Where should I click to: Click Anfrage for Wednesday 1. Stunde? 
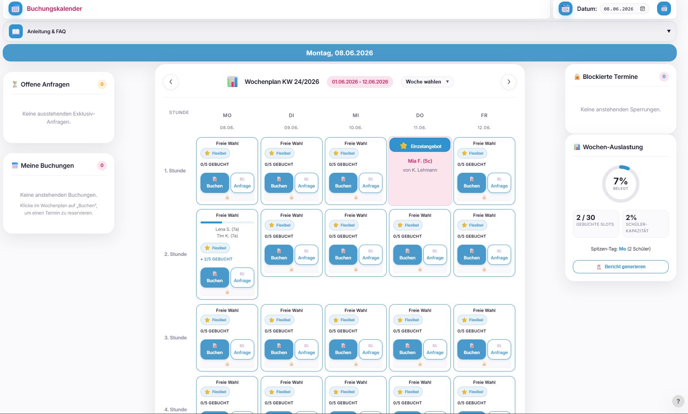pos(371,183)
